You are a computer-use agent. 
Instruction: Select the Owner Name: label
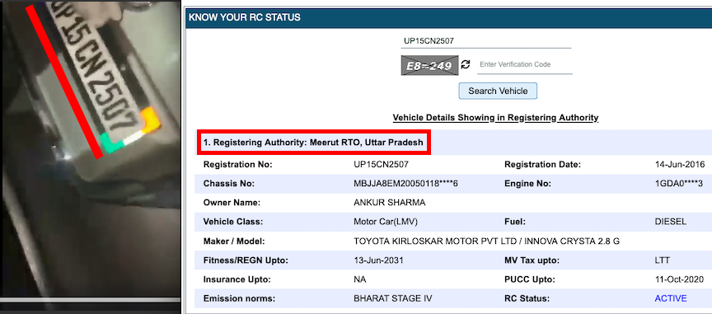(232, 203)
